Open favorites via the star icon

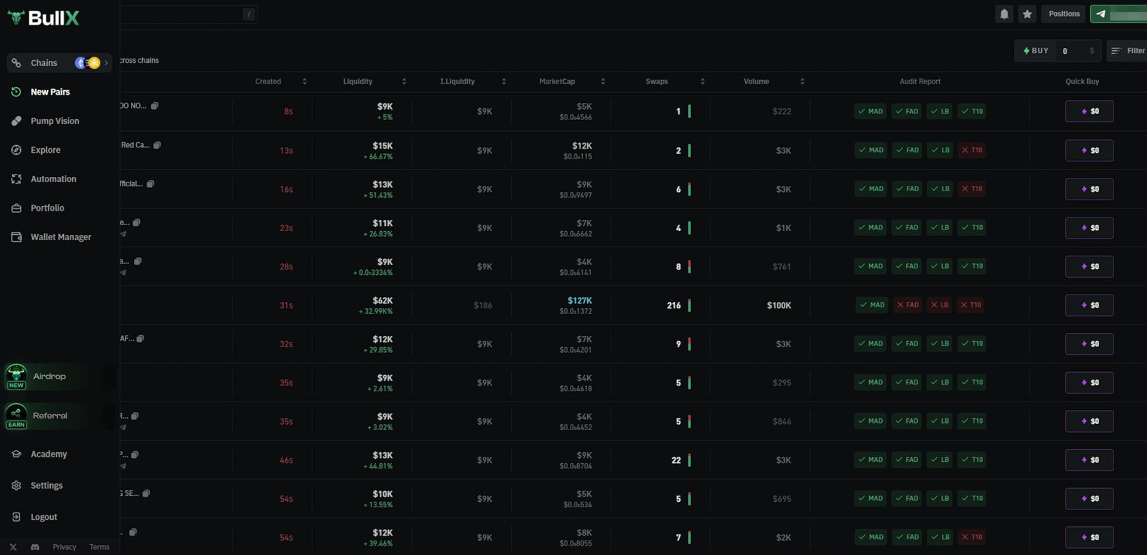tap(1027, 14)
